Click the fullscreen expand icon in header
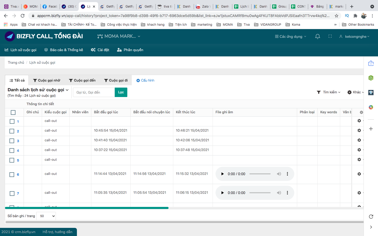 (x=330, y=36)
